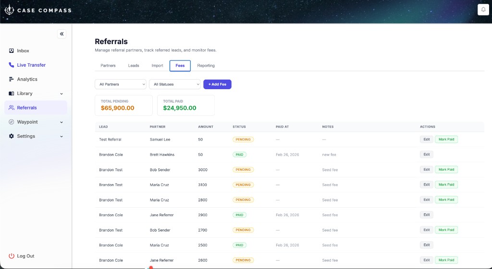Screen dimensions: 492x269
Task: Edit Brett Hawkins' fee row
Action: point(427,154)
